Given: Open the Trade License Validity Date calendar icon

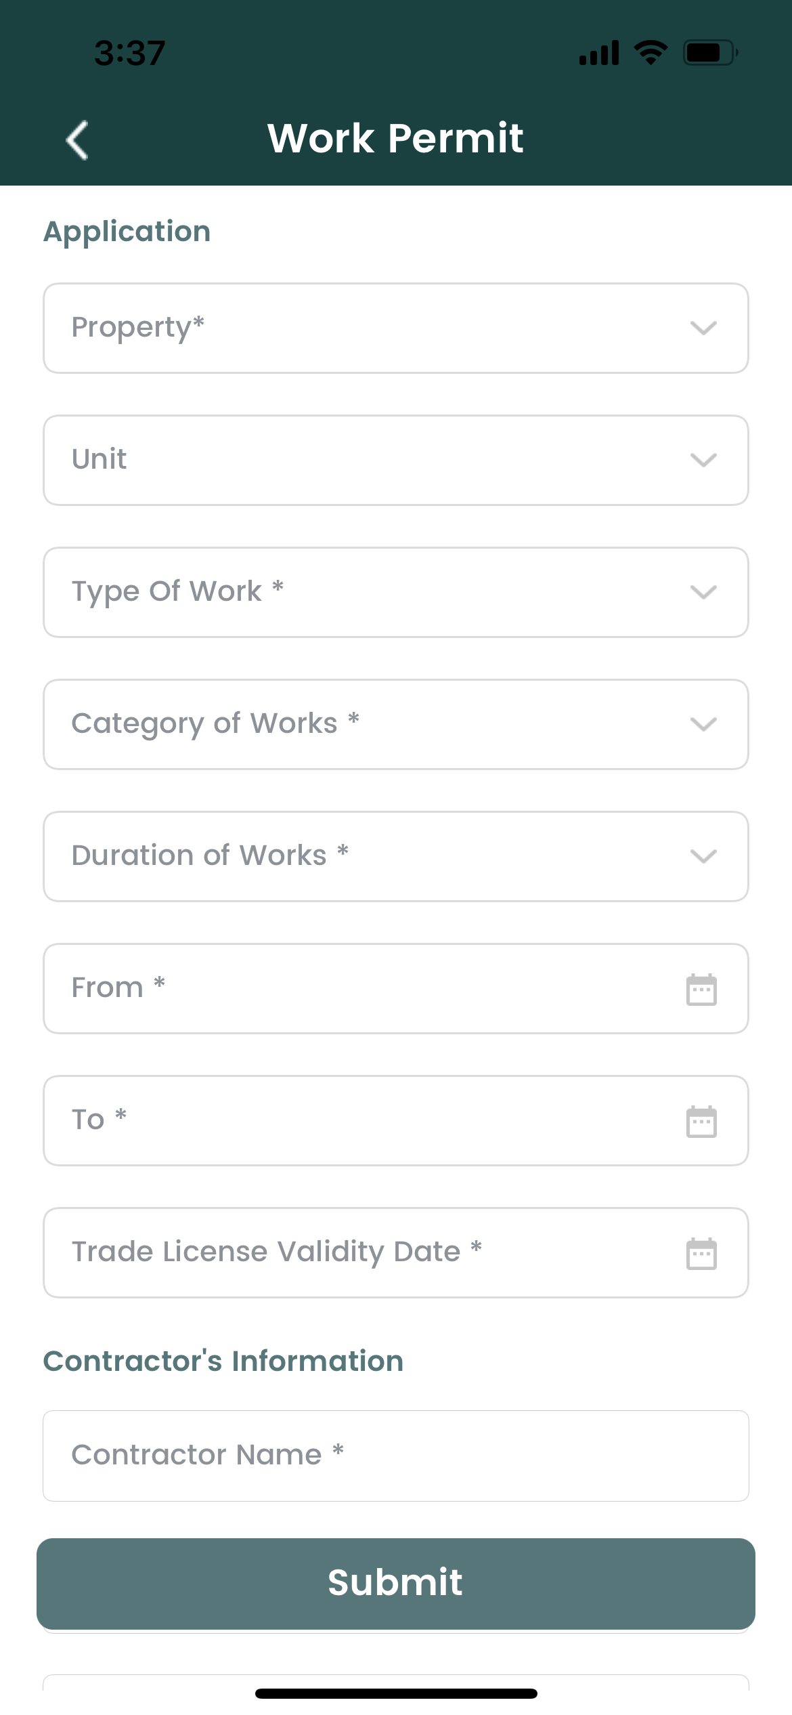Looking at the screenshot, I should click(x=702, y=1253).
